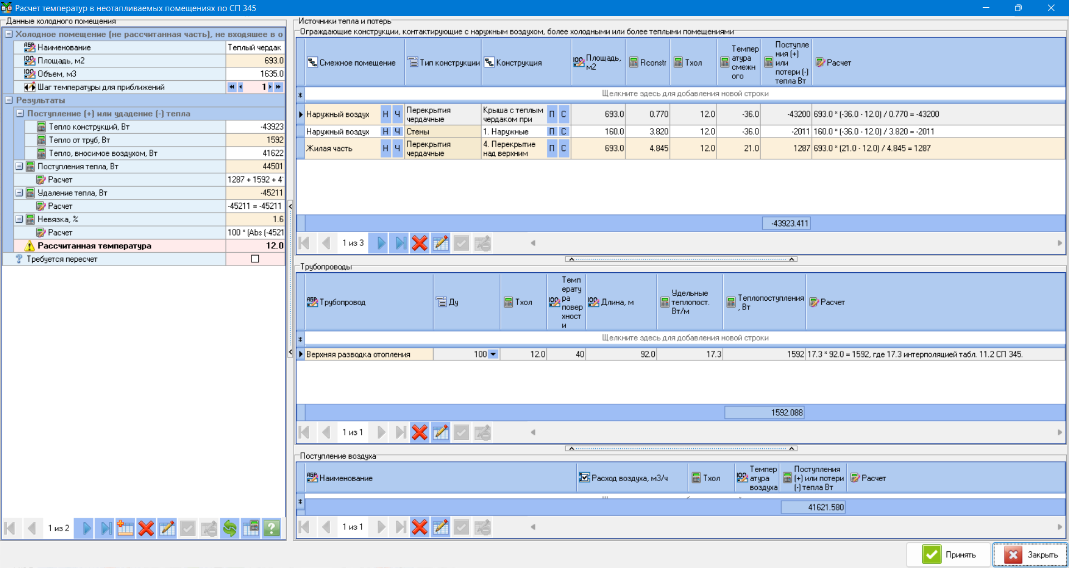Delete record in the Трубопроводы grid toolbar
1069x568 pixels.
coord(420,432)
